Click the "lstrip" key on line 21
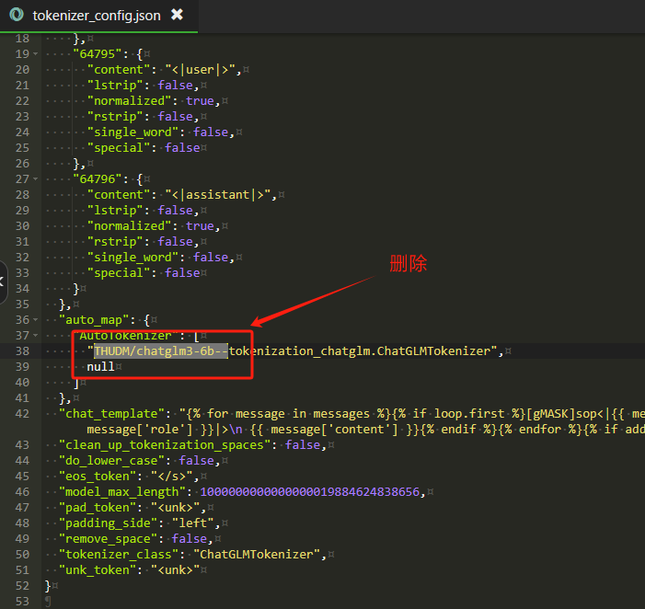 click(115, 86)
